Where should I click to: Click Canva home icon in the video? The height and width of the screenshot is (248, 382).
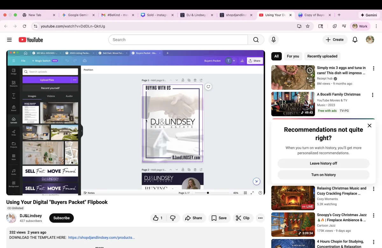tap(25, 53)
